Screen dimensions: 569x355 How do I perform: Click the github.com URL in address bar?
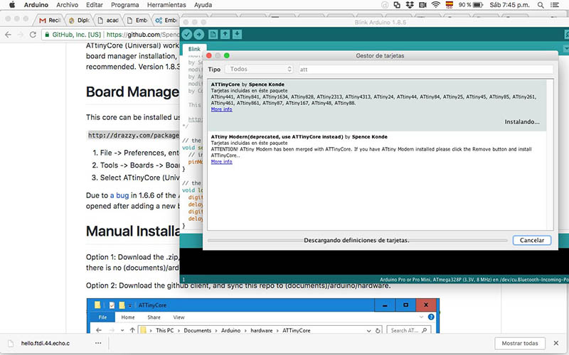pos(143,35)
